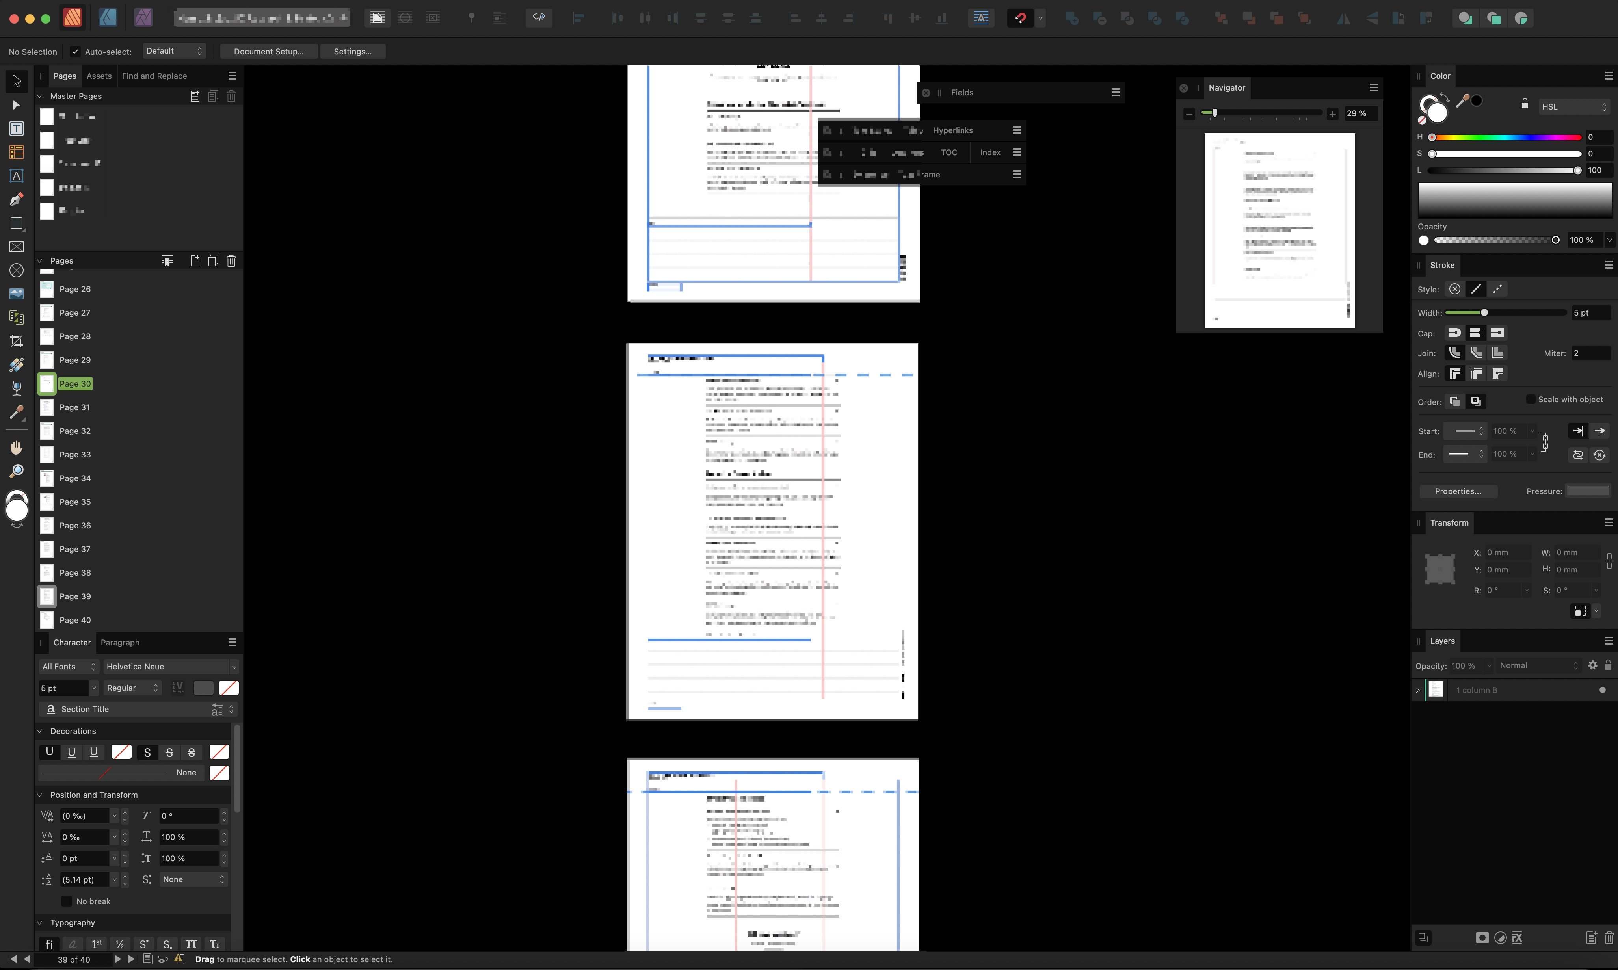Open the Auto-select Default dropdown
1618x970 pixels.
point(175,51)
